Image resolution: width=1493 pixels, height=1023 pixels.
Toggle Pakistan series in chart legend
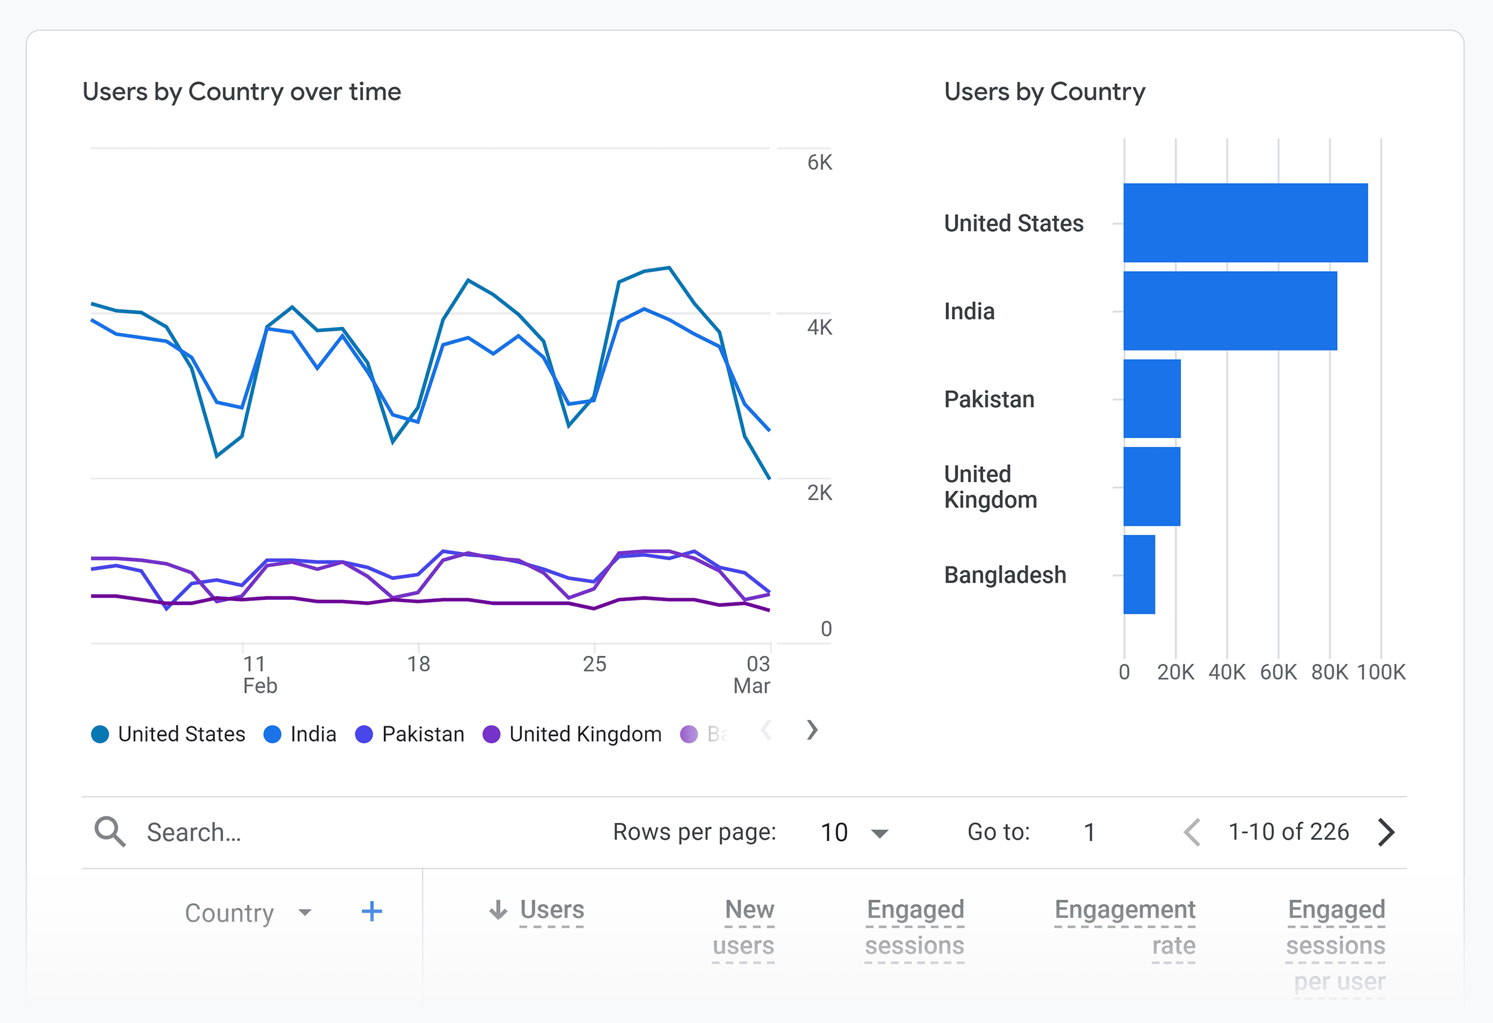[410, 734]
